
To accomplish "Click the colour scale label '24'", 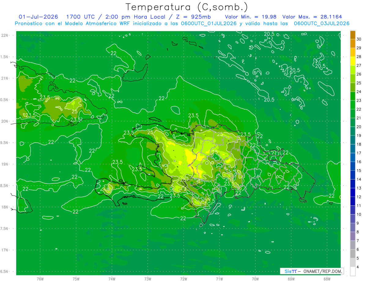I will point(359,92).
